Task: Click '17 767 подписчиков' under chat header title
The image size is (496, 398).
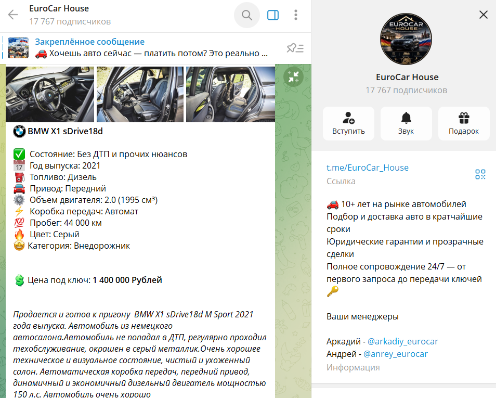Action: [70, 21]
